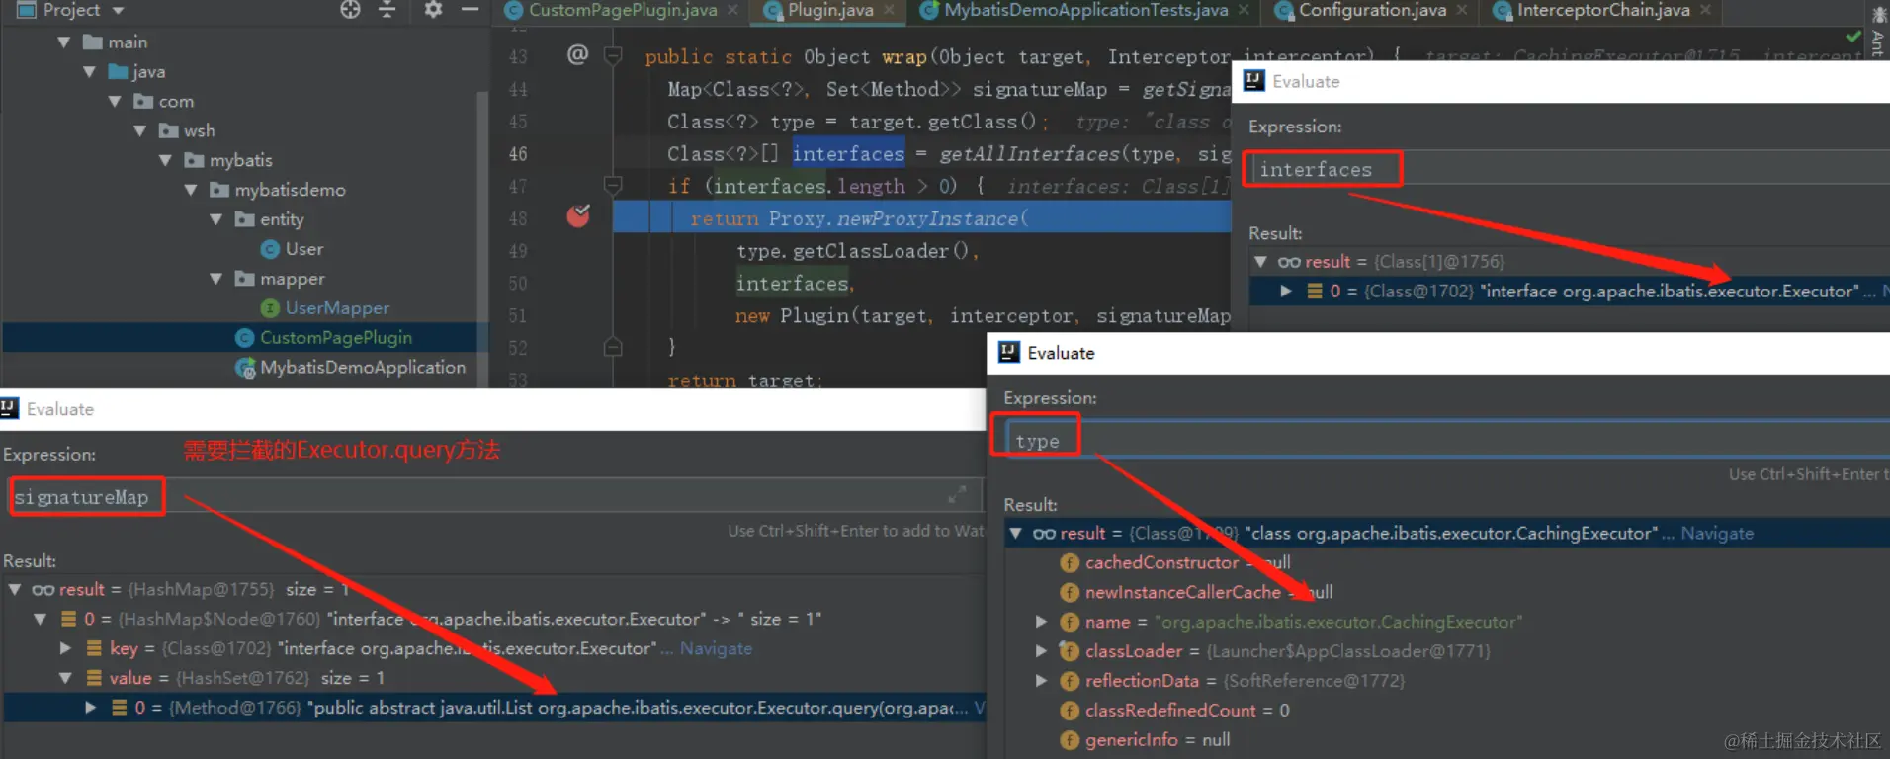Expand the key = {Class@1702} node

click(x=65, y=648)
